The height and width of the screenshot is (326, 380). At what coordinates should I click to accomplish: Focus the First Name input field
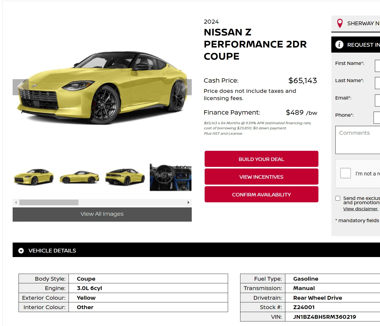(x=377, y=66)
